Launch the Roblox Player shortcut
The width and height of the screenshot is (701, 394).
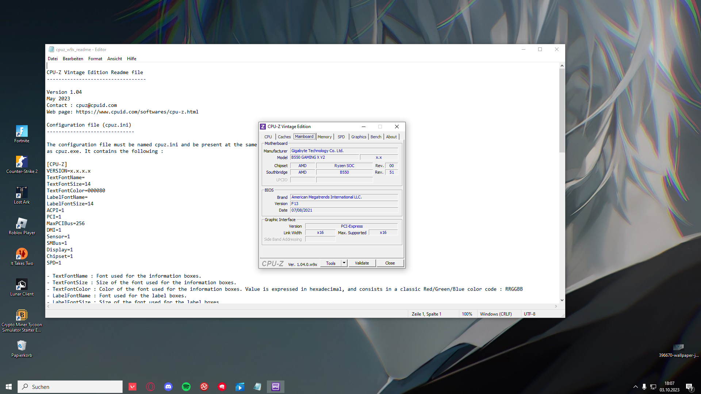22,223
